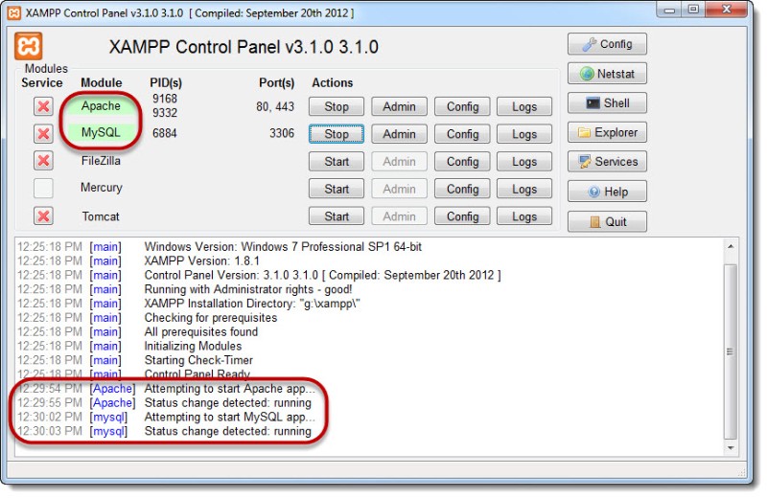Click Apache PID 9168
The width and height of the screenshot is (767, 498).
[x=164, y=99]
